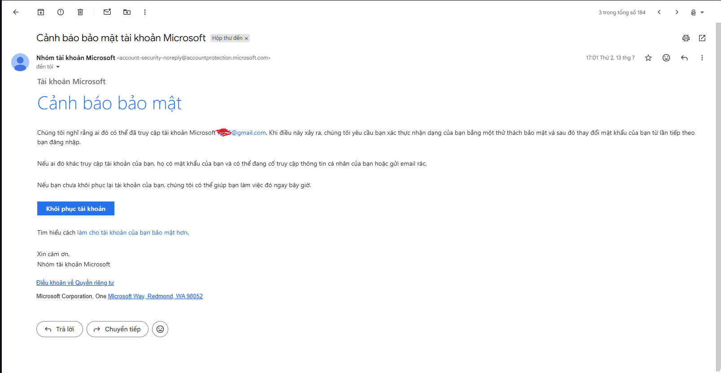Add emoji reaction in the message header
721x373 pixels.
click(x=666, y=58)
